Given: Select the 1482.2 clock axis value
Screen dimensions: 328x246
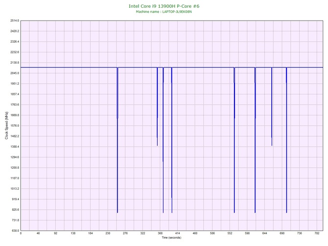Looking at the screenshot, I should (x=15, y=136).
